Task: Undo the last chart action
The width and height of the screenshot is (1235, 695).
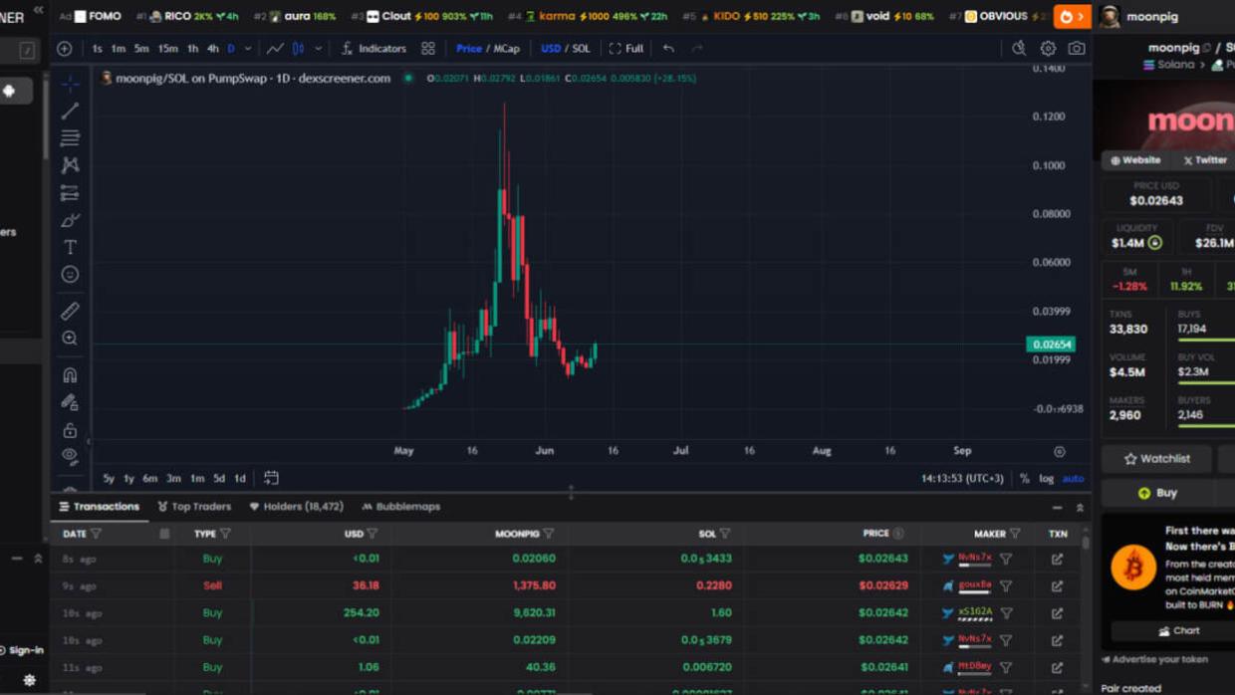Action: (668, 48)
